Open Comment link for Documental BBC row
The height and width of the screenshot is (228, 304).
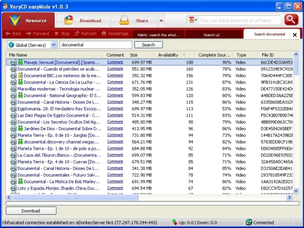(115, 75)
